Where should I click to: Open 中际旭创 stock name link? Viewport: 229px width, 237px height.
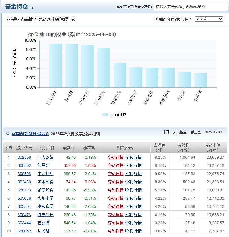click(45, 174)
